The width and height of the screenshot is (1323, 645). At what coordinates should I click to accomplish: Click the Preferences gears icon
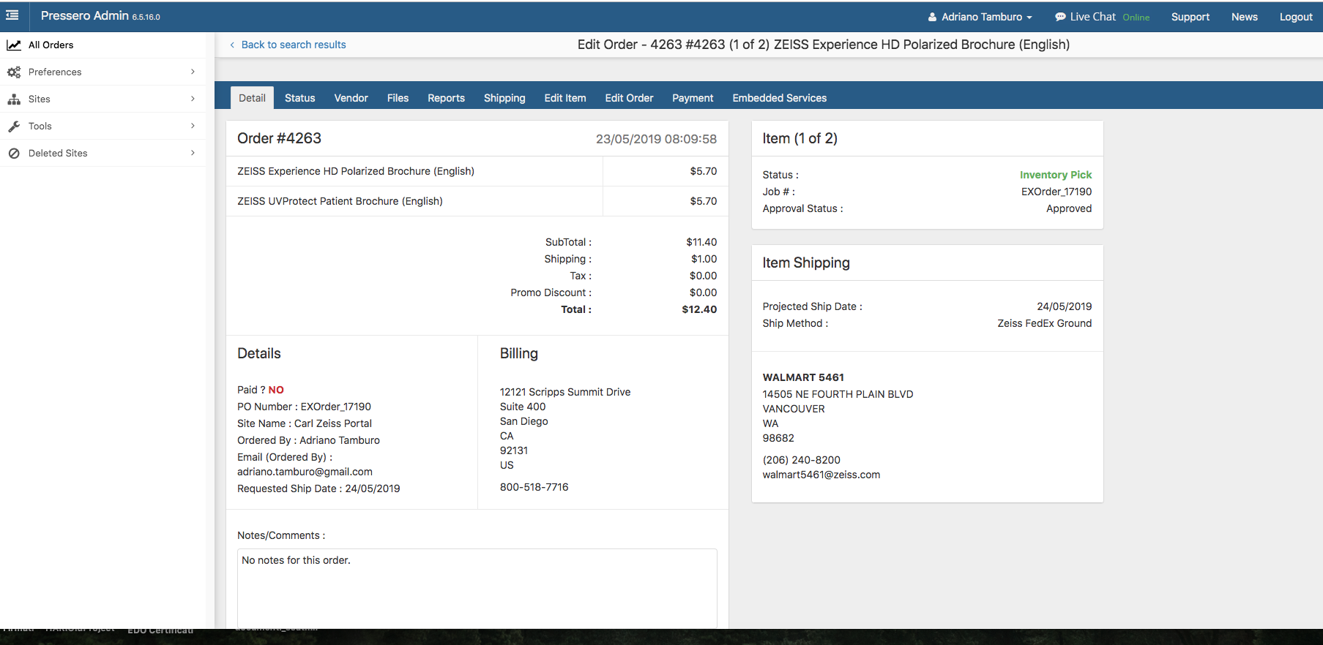click(14, 72)
